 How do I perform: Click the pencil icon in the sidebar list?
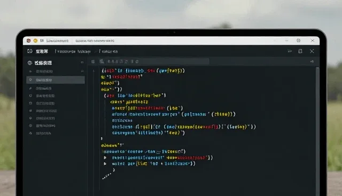point(30,88)
